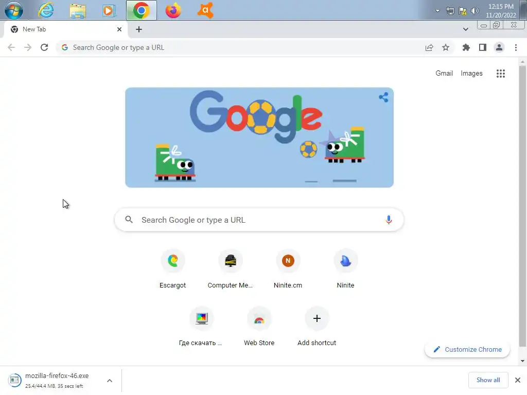The height and width of the screenshot is (395, 527).
Task: Bookmark this tab with the star
Action: coord(446,48)
